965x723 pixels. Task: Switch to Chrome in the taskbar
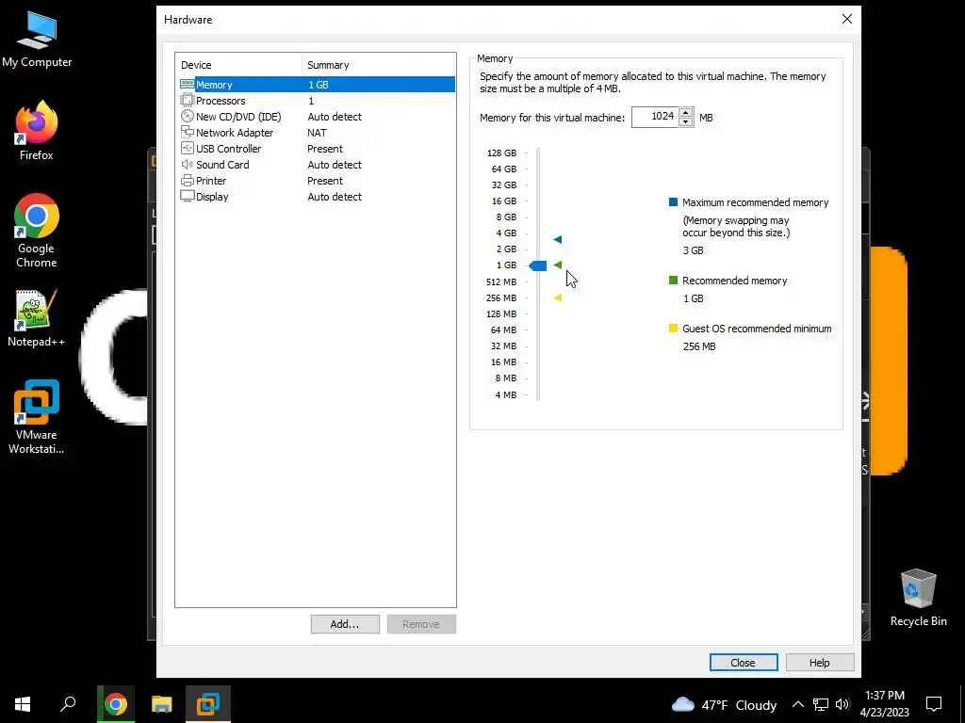(x=116, y=704)
